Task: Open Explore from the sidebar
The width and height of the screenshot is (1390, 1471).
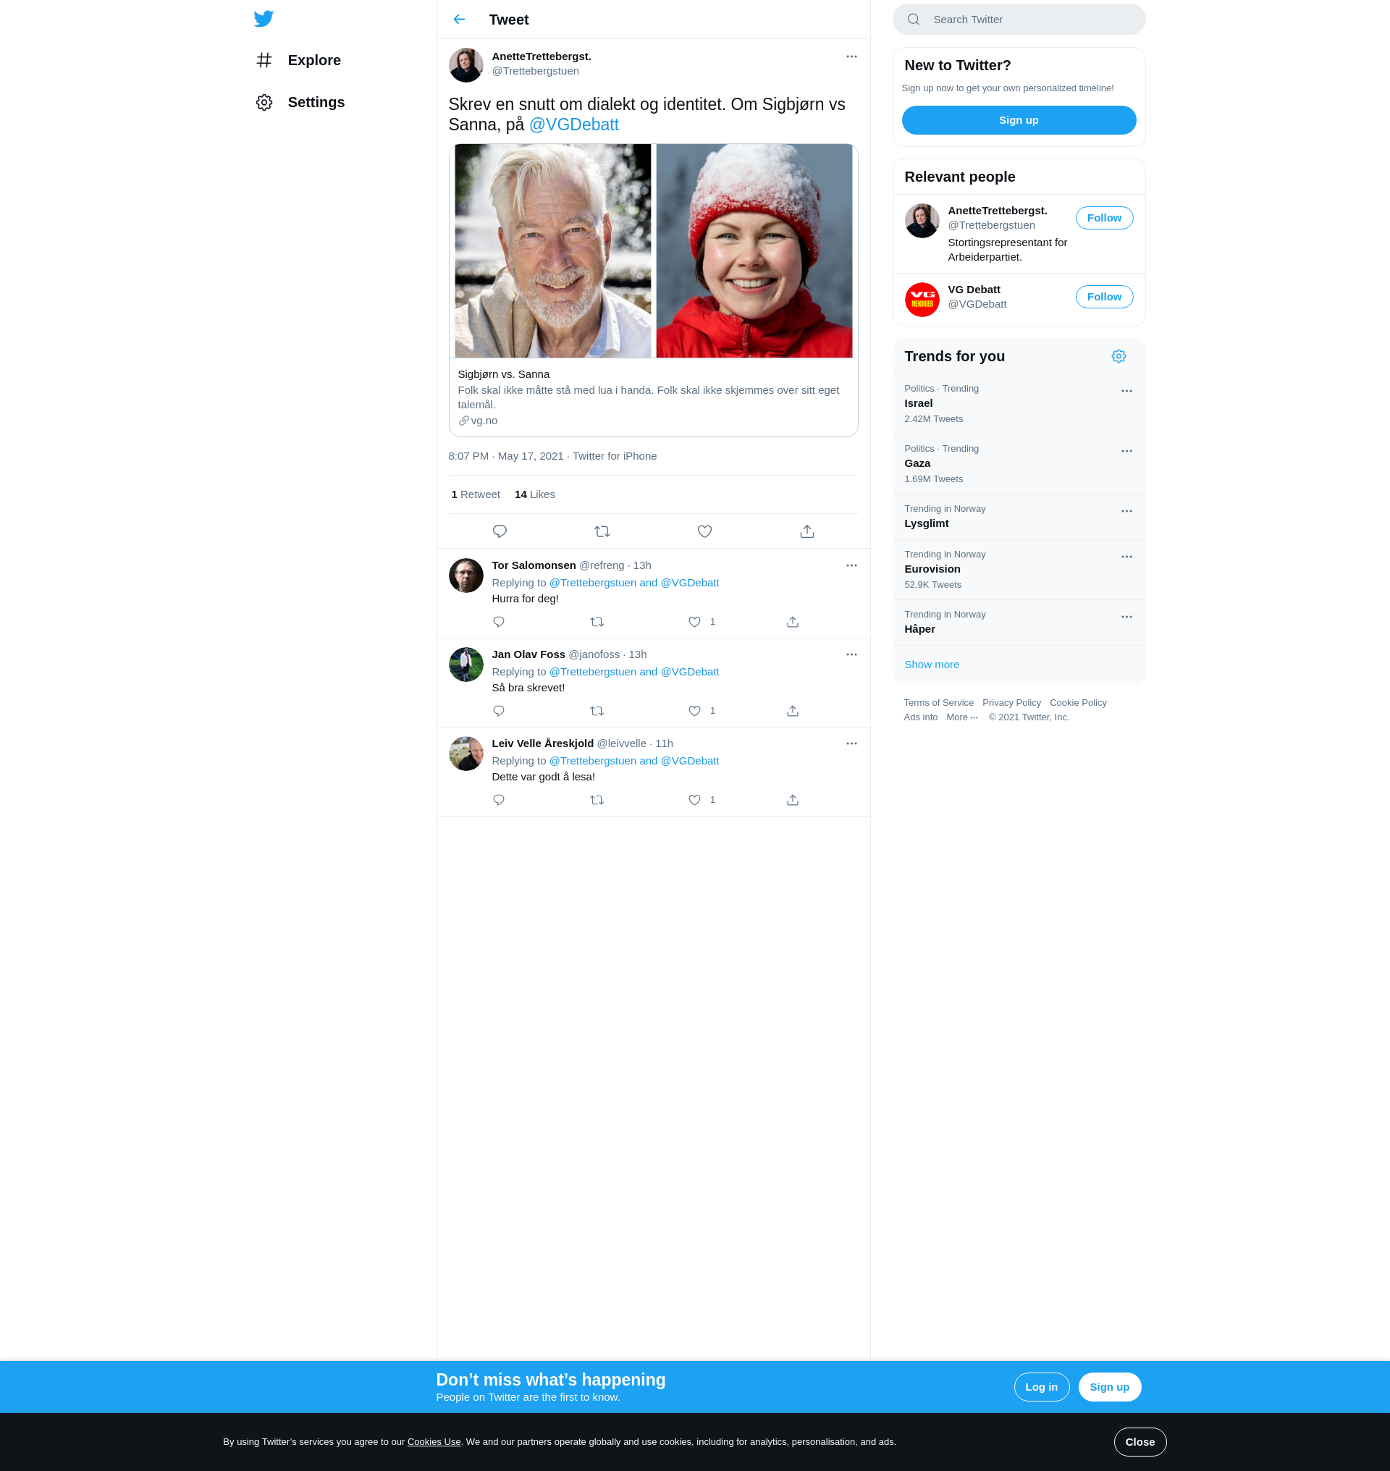Action: 298,60
